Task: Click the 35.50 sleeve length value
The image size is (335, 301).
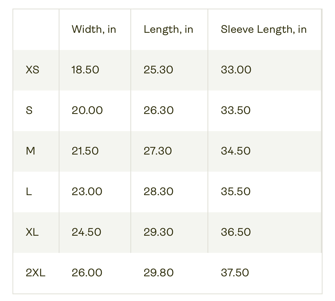Action: click(236, 191)
